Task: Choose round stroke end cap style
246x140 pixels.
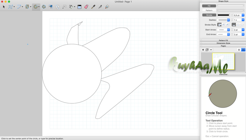Action: pyautogui.click(x=238, y=25)
